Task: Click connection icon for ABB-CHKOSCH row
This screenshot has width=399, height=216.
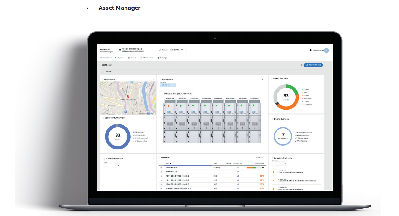Action: pyautogui.click(x=238, y=167)
